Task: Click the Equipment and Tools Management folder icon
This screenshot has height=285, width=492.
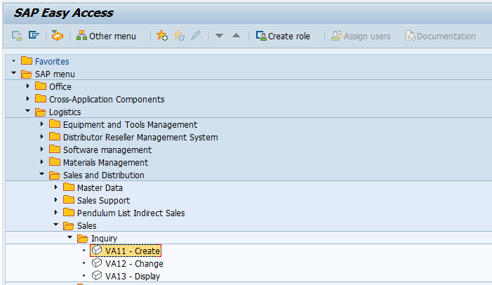Action: click(55, 124)
